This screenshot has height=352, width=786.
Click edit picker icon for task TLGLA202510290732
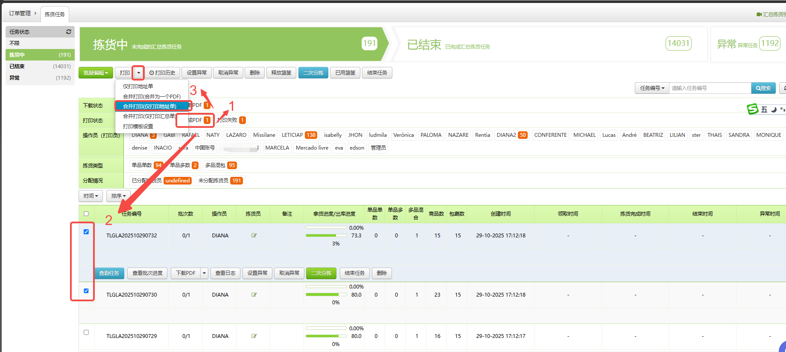[254, 236]
